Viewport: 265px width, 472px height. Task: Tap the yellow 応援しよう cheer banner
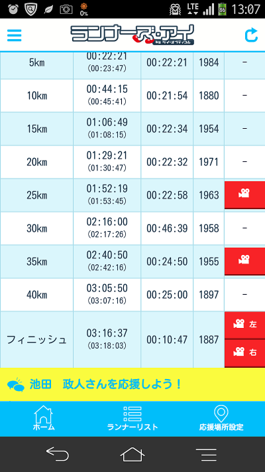132,384
